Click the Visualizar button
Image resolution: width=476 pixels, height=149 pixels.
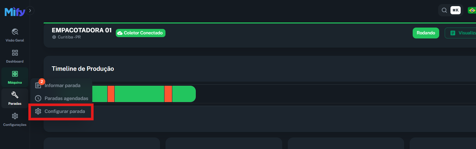click(x=461, y=33)
